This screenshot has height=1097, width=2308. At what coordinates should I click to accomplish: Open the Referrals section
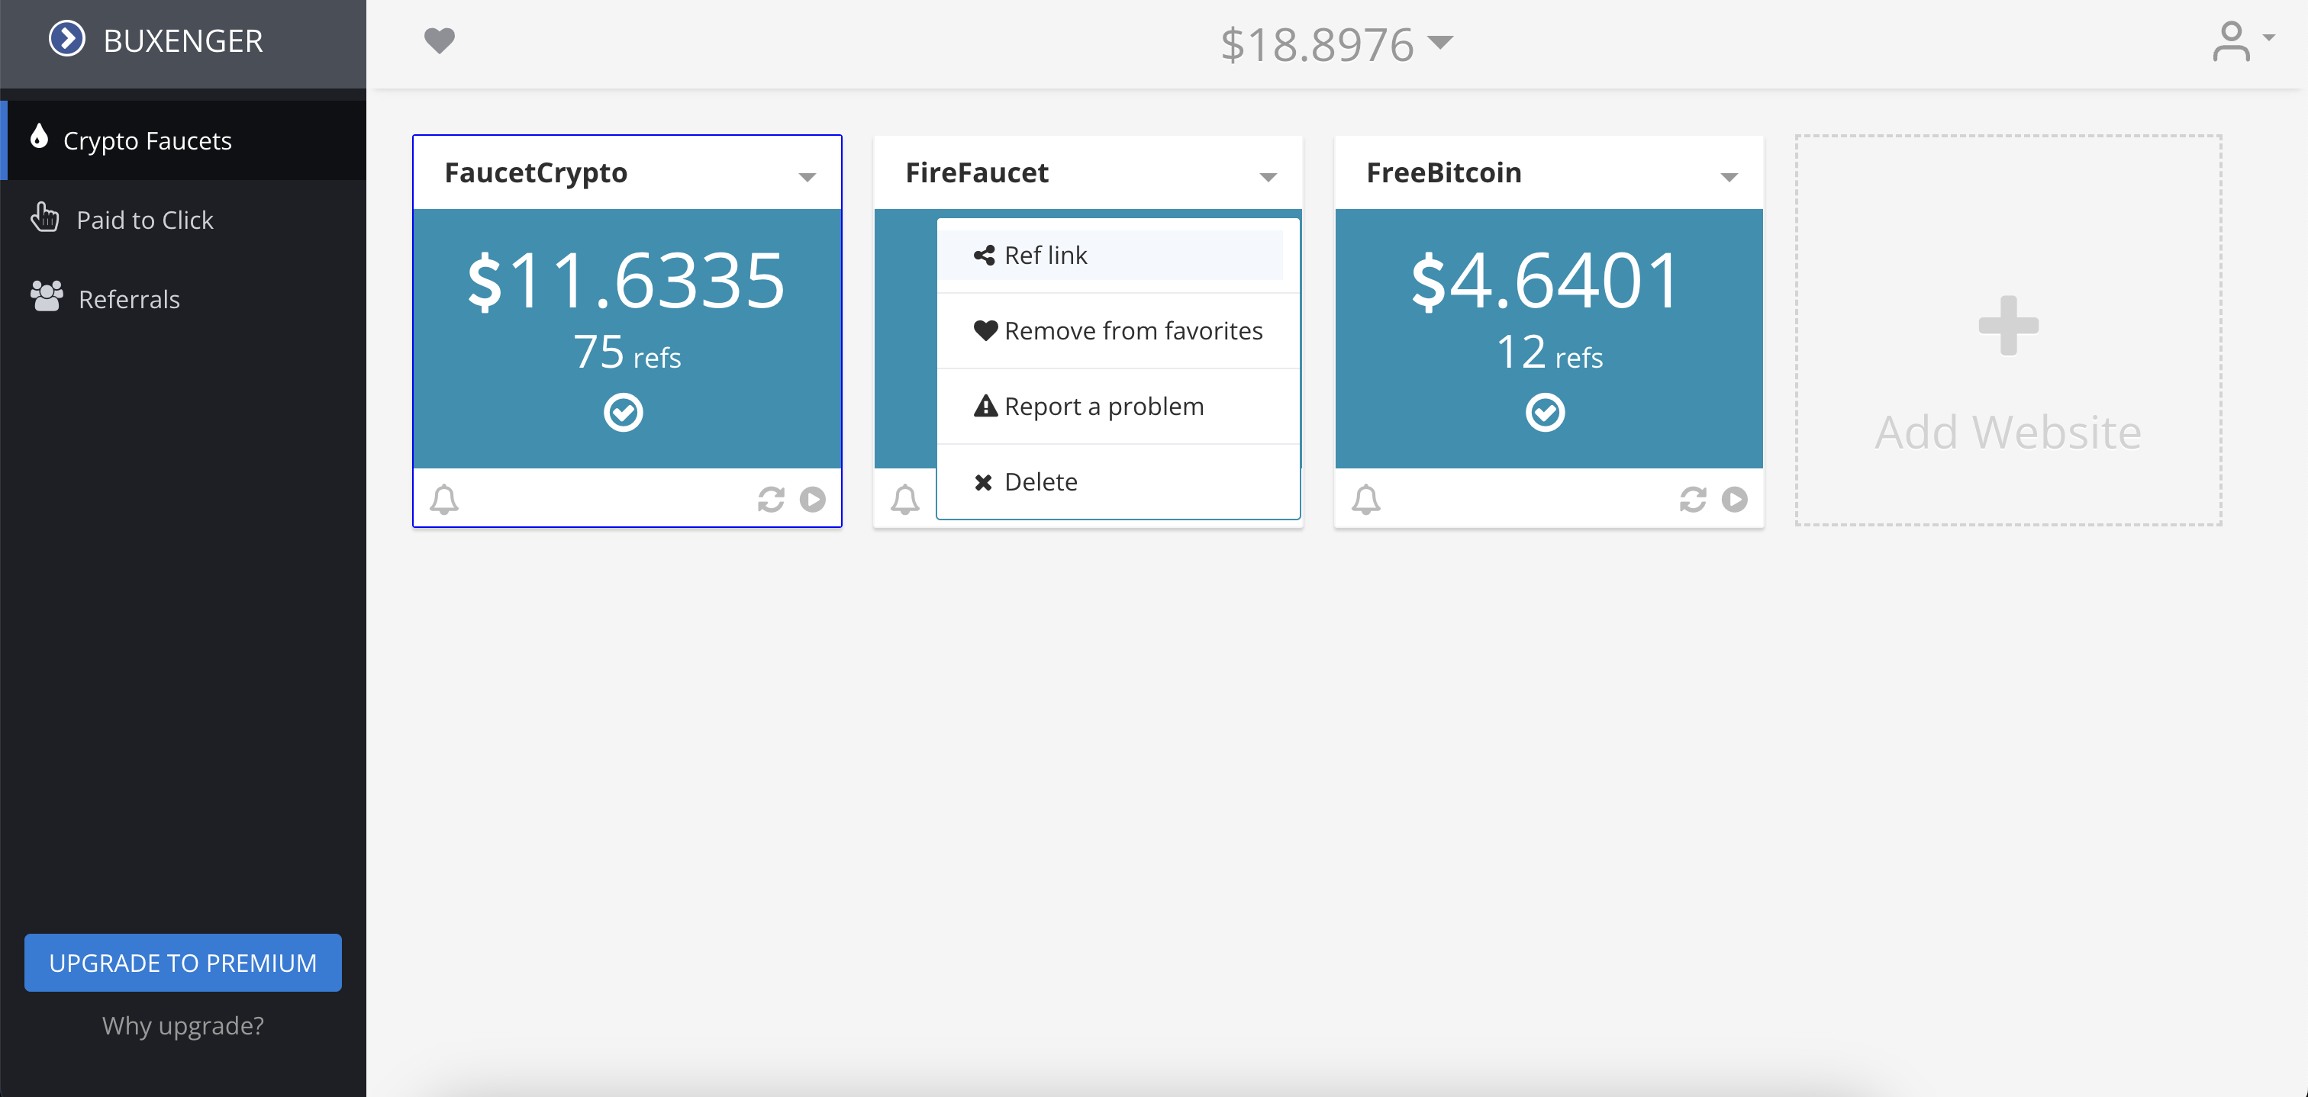(129, 298)
